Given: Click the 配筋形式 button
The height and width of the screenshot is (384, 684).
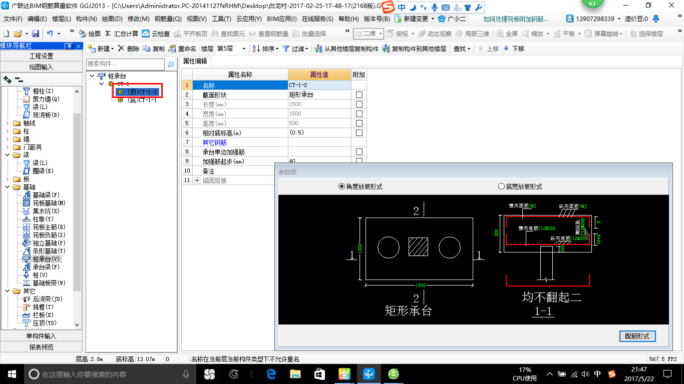Looking at the screenshot, I should pos(637,336).
